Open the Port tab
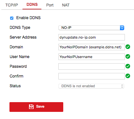Viewport: 134px width, 119px height. coord(50,5)
